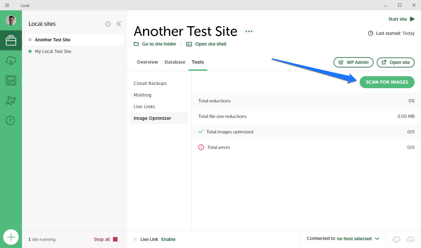The width and height of the screenshot is (421, 248).
Task: Select My Local Test Site
Action: coord(75,51)
